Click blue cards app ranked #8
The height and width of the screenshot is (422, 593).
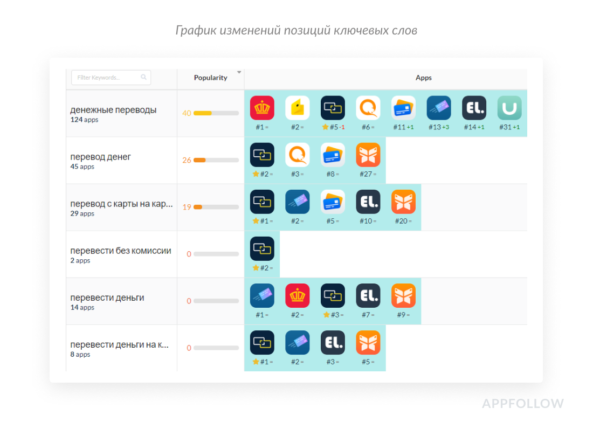pos(333,155)
